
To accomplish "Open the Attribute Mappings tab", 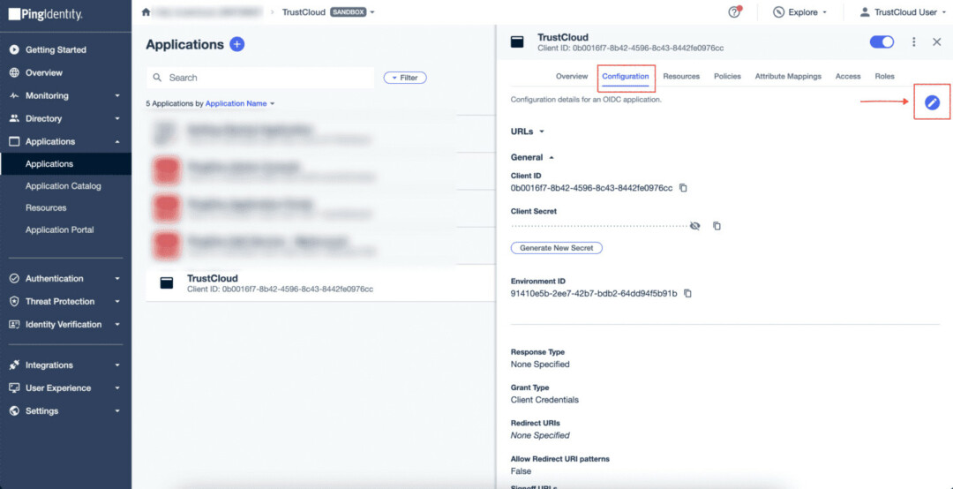I will coord(788,77).
